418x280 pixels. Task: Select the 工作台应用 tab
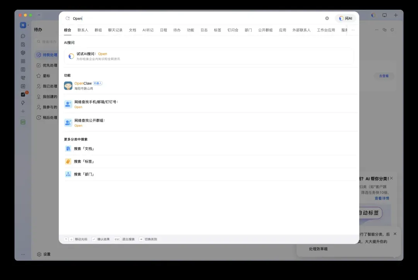pyautogui.click(x=326, y=30)
